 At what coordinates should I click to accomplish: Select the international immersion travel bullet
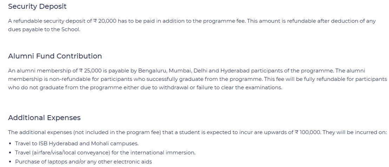pyautogui.click(x=105, y=153)
